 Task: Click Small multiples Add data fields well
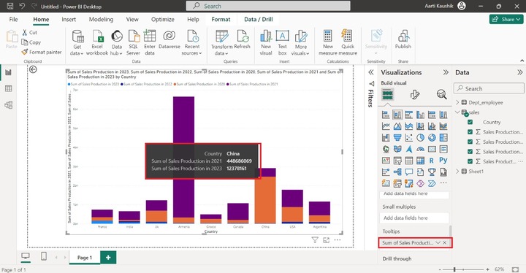(x=414, y=218)
